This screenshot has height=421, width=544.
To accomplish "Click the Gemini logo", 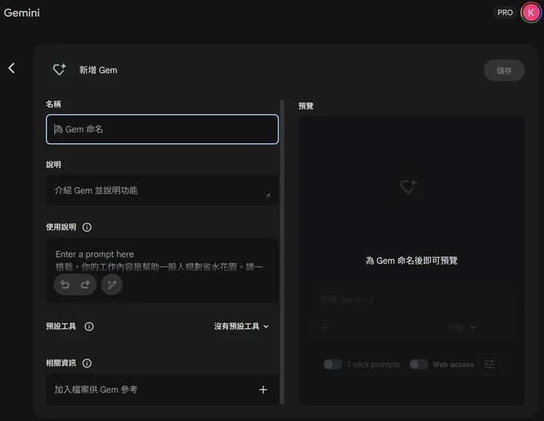I will [x=22, y=12].
